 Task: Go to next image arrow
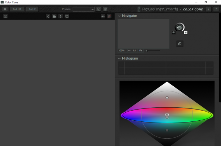(60, 16)
